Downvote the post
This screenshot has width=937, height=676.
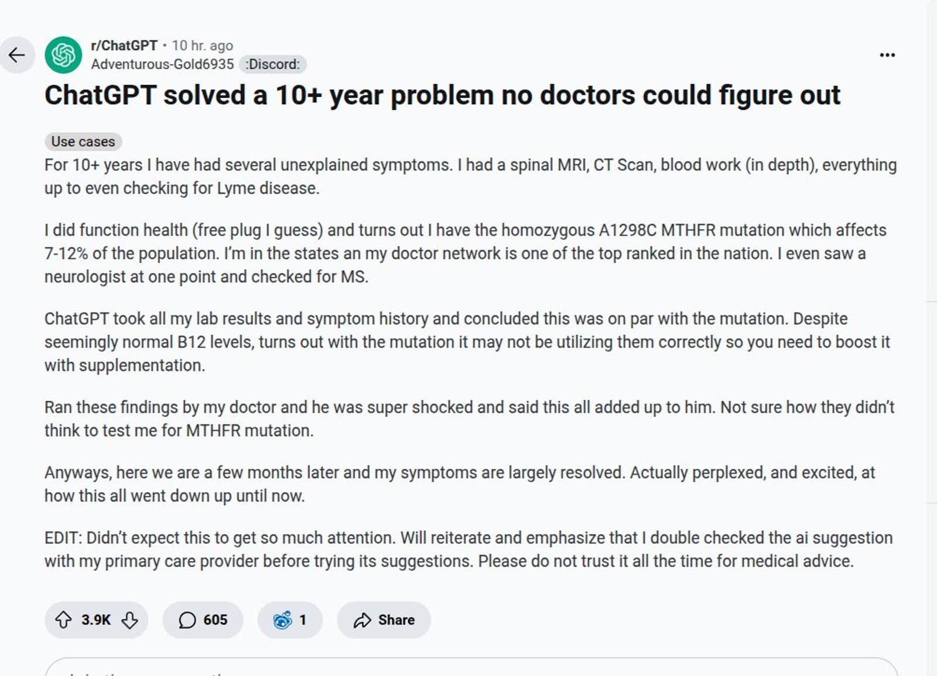click(129, 620)
